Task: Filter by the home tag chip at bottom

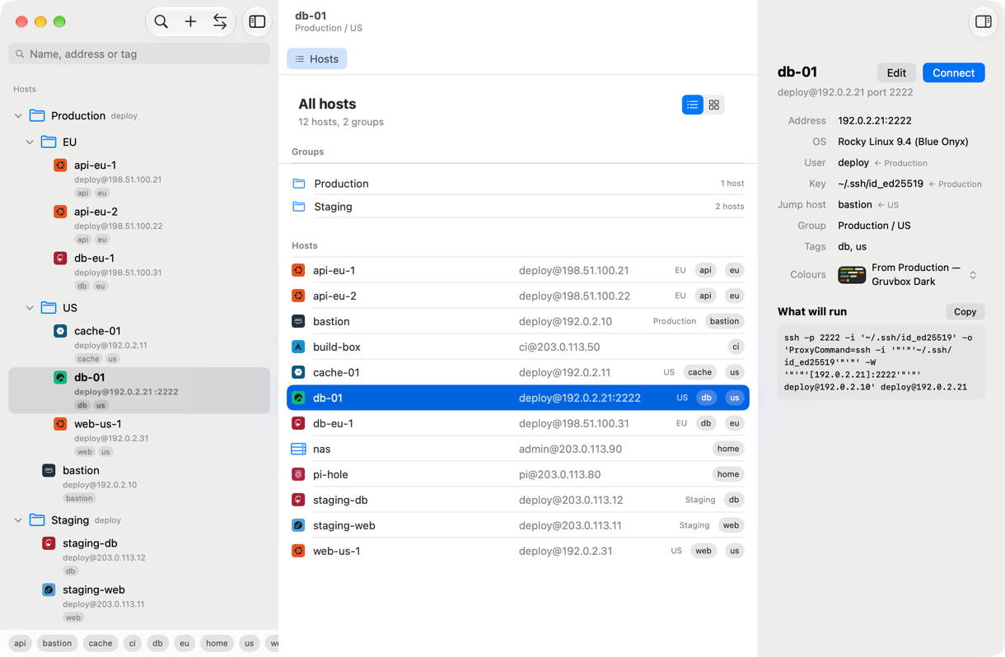Action: point(217,644)
